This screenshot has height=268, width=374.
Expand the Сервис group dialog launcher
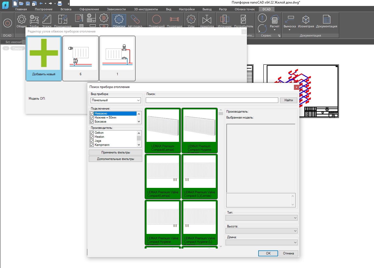click(279, 36)
